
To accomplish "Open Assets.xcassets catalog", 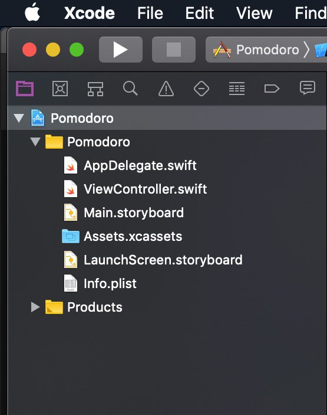I will [133, 236].
